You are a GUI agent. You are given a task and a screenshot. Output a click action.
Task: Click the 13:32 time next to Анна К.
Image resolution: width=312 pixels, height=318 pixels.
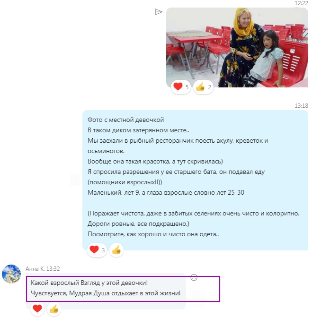click(x=53, y=269)
